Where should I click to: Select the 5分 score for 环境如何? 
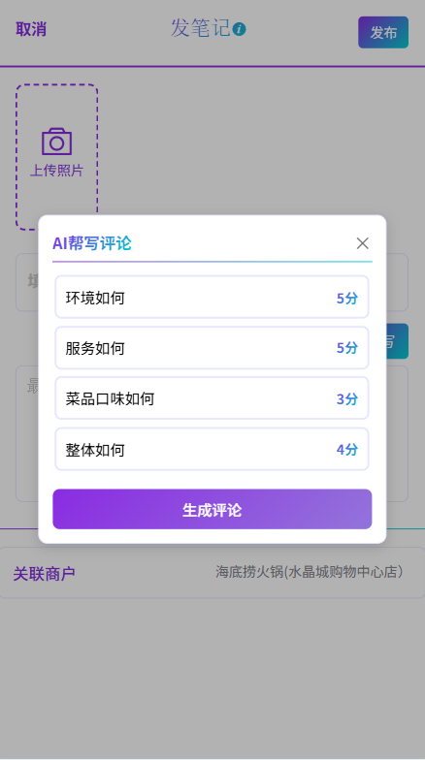tap(347, 299)
